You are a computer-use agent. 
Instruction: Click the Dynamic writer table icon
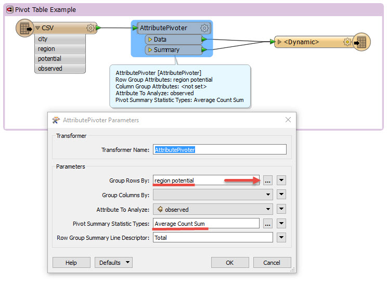click(x=362, y=42)
